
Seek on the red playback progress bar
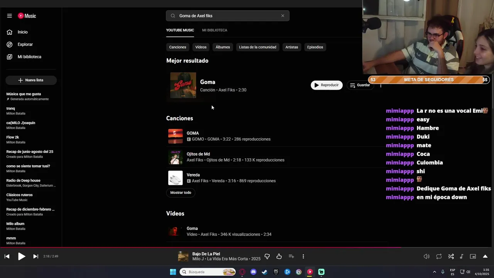[247, 247]
